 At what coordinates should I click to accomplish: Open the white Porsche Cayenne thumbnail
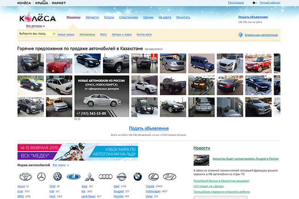tap(144, 85)
